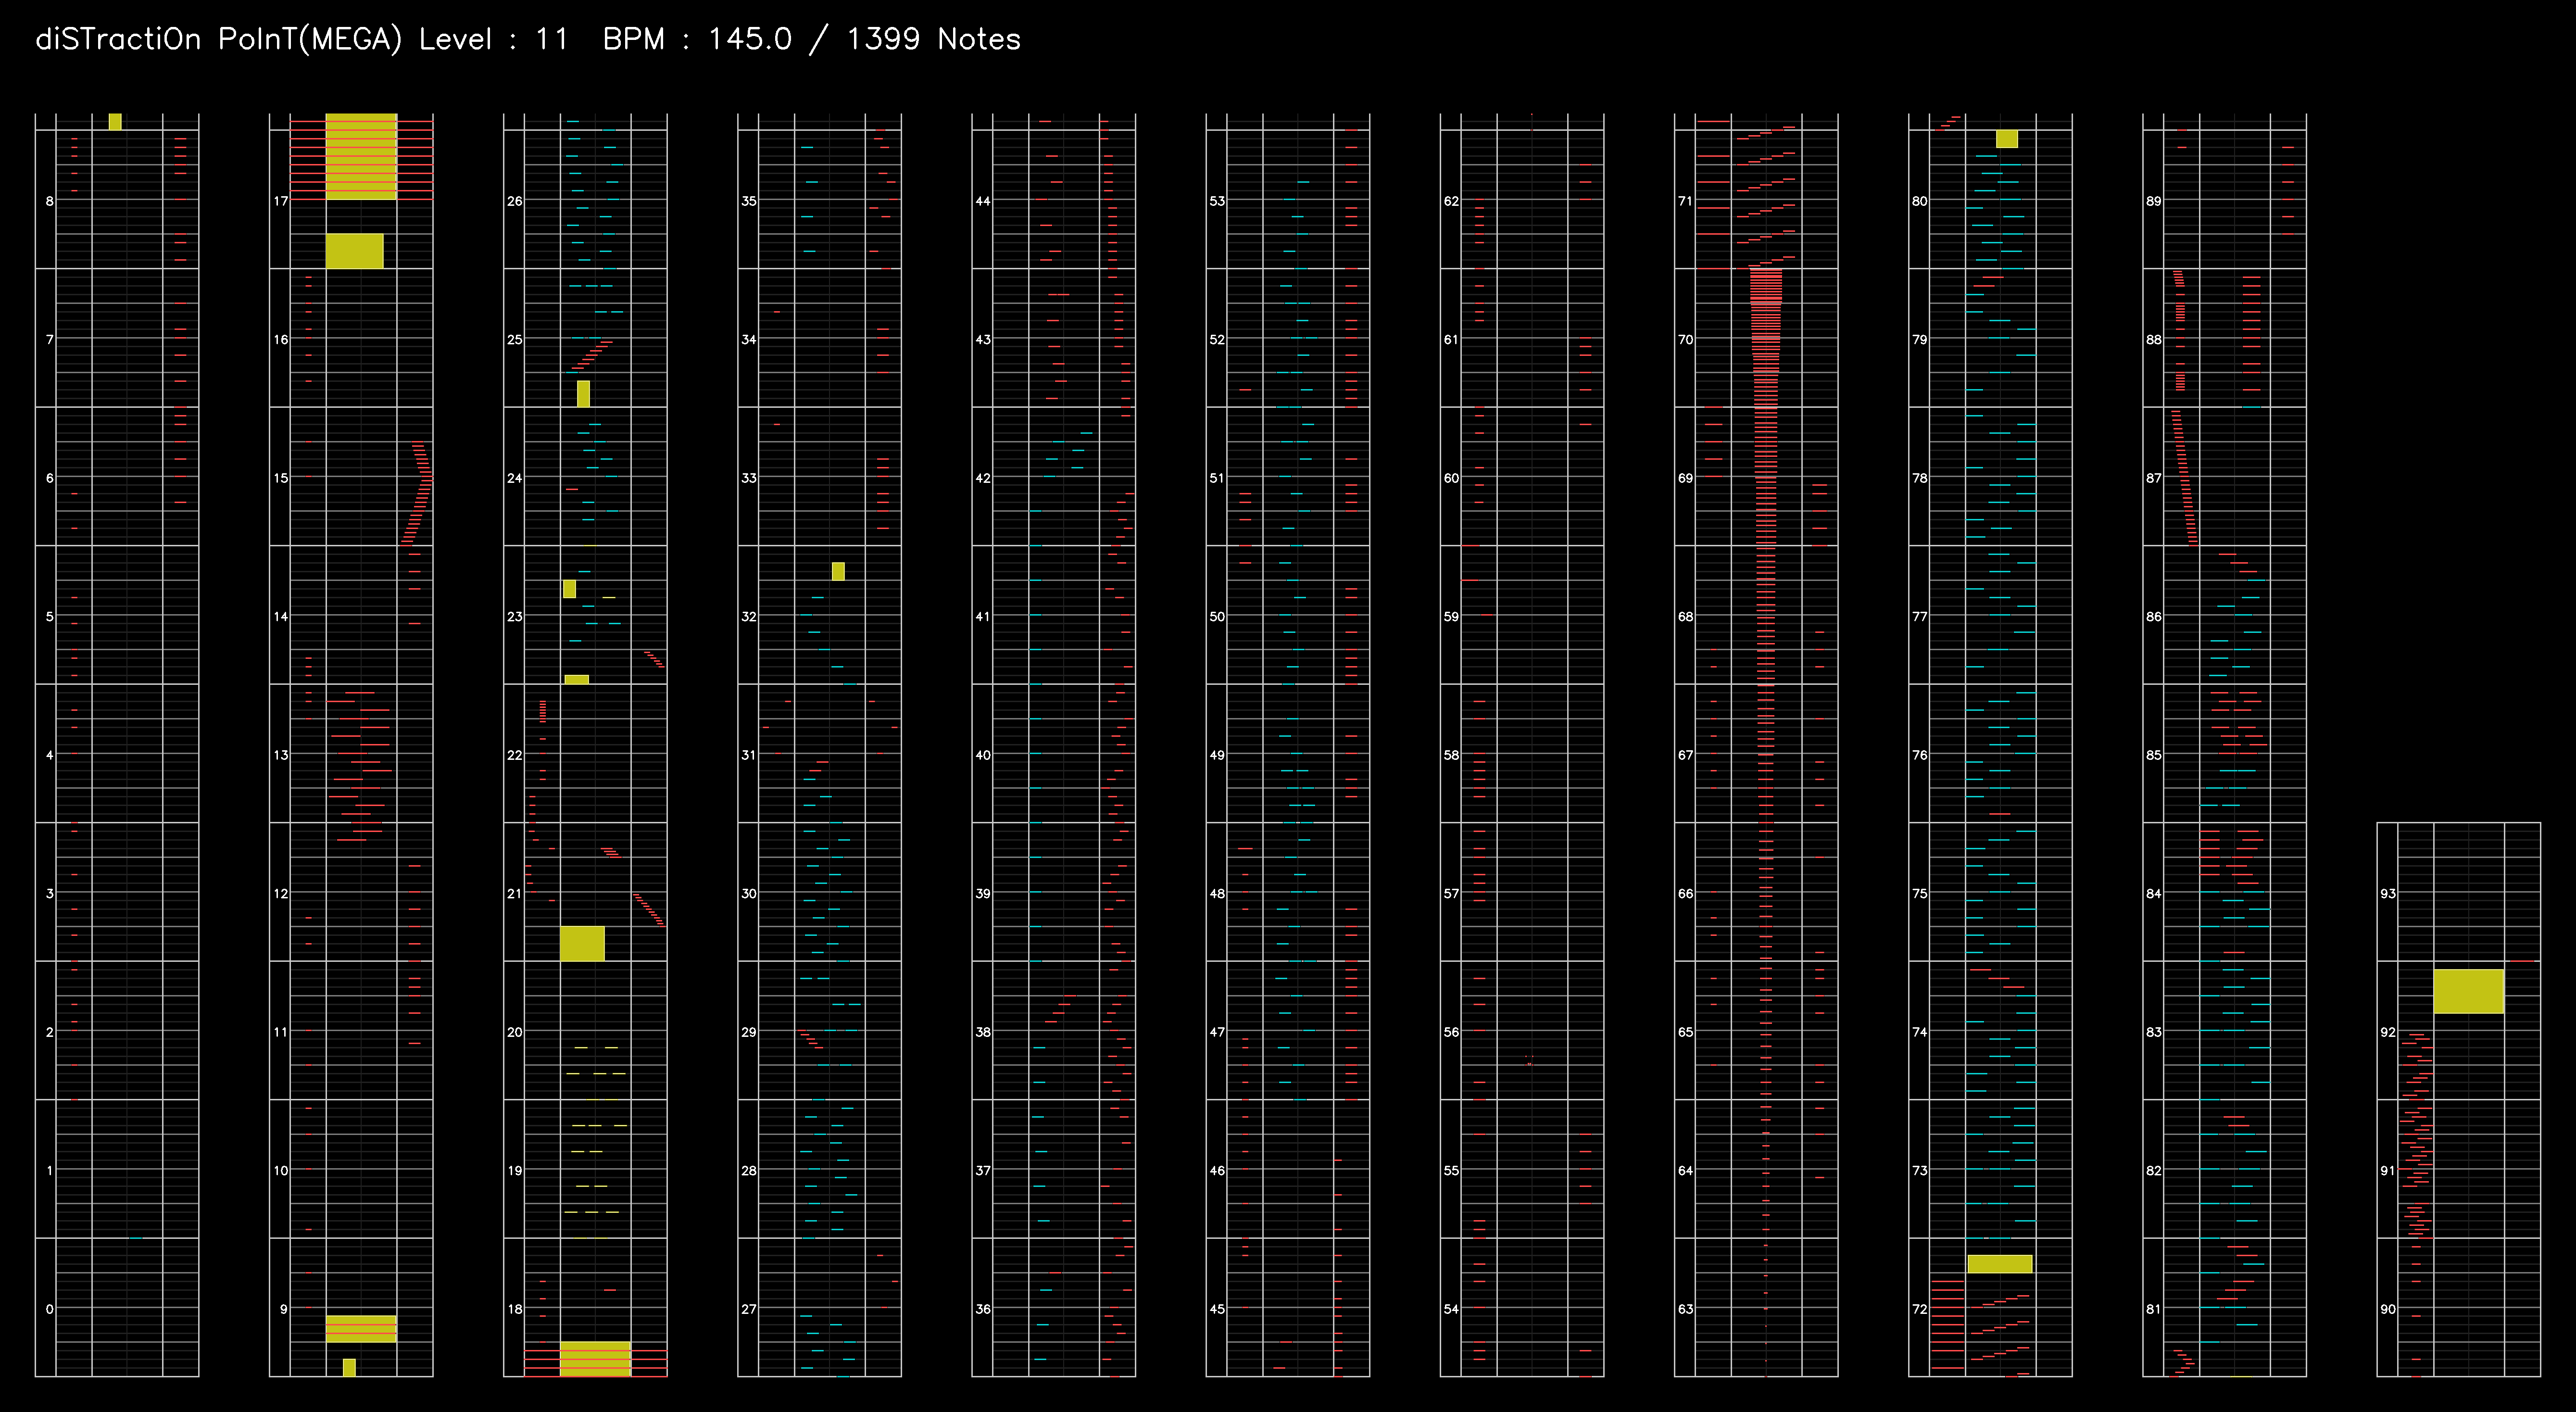Click measure number 71 label
The width and height of the screenshot is (2576, 1412).
click(x=1686, y=201)
